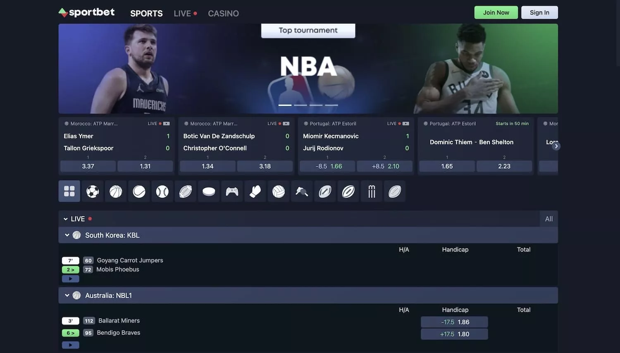The height and width of the screenshot is (353, 620).
Task: Choose the table tennis paddles icon
Action: (302, 191)
